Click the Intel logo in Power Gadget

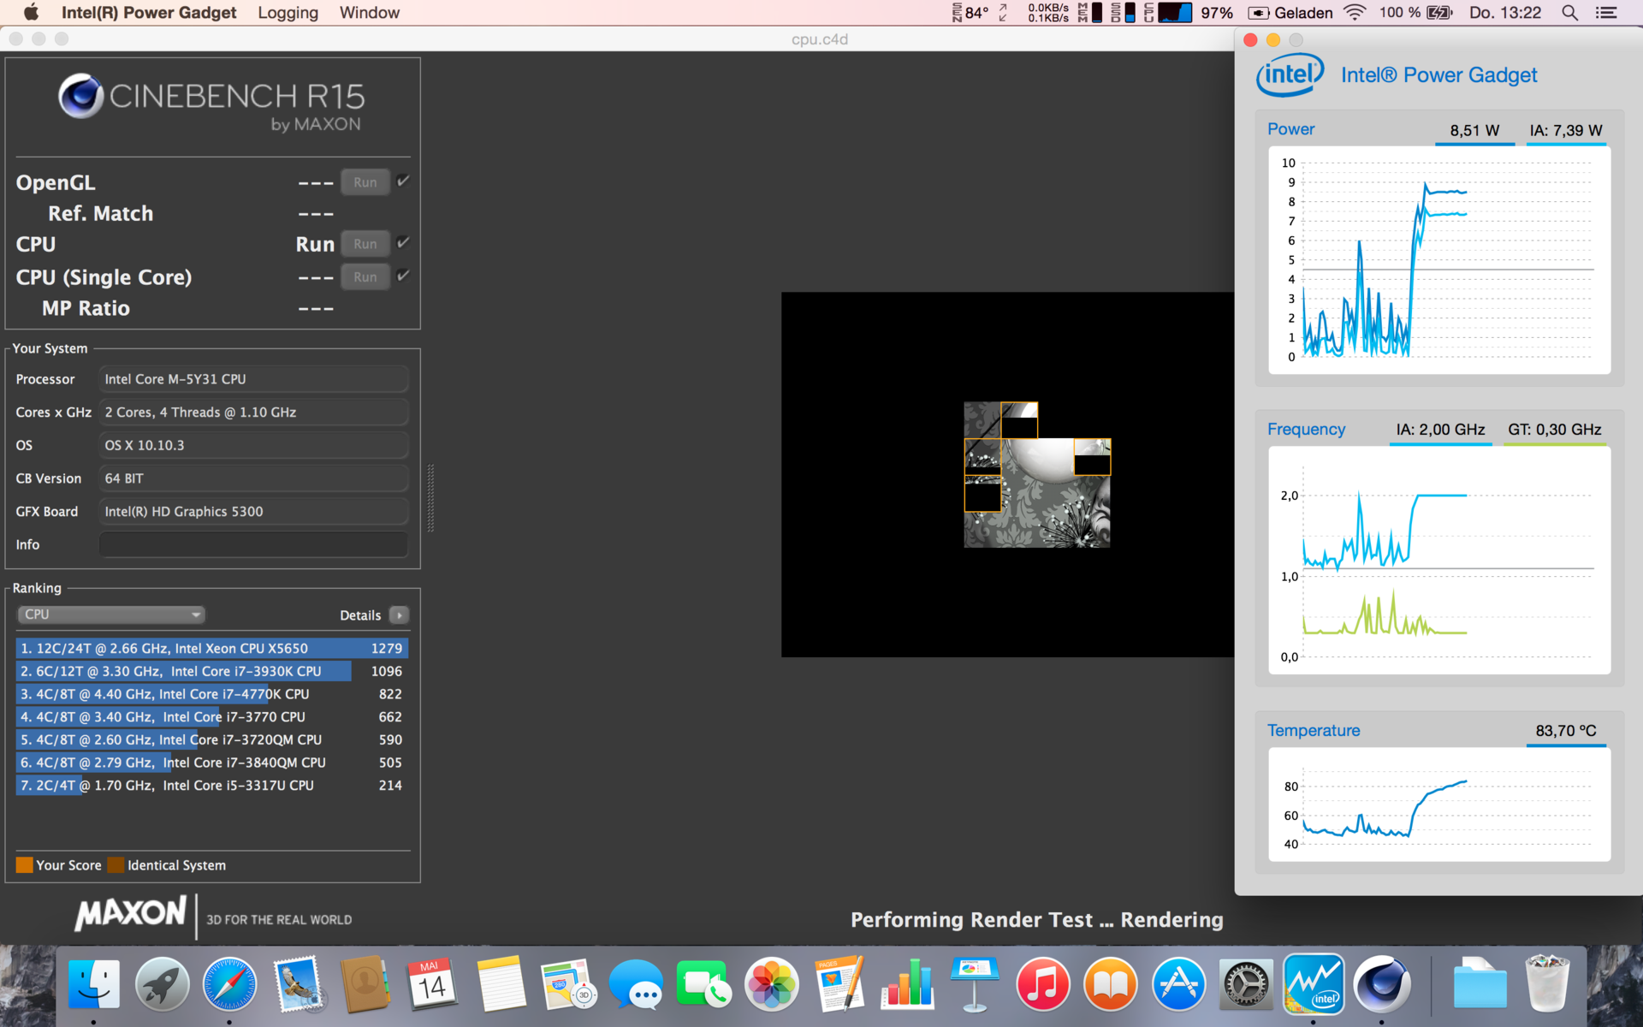pyautogui.click(x=1290, y=75)
